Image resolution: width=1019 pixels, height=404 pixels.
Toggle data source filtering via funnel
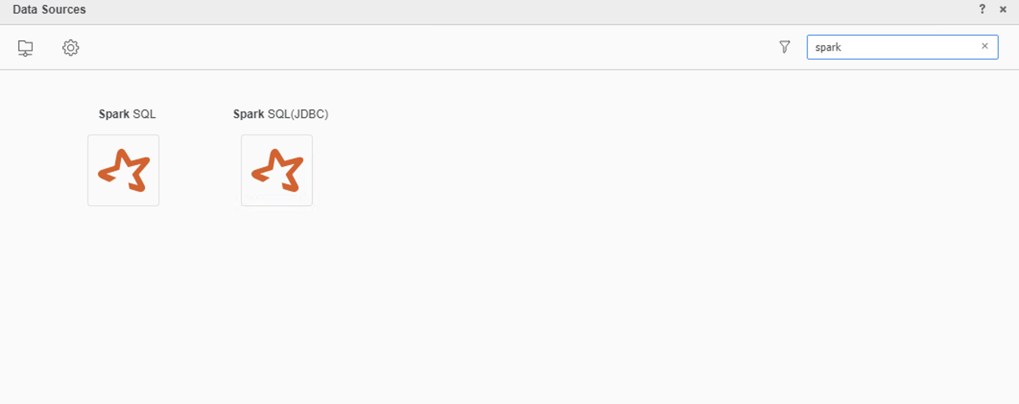(784, 47)
